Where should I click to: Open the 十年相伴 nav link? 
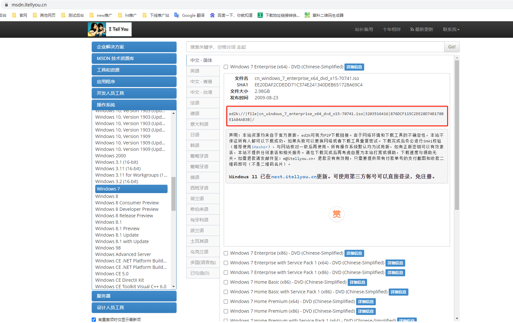392,29
